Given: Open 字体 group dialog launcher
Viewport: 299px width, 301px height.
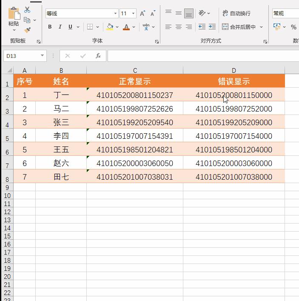Looking at the screenshot, I should [x=157, y=42].
